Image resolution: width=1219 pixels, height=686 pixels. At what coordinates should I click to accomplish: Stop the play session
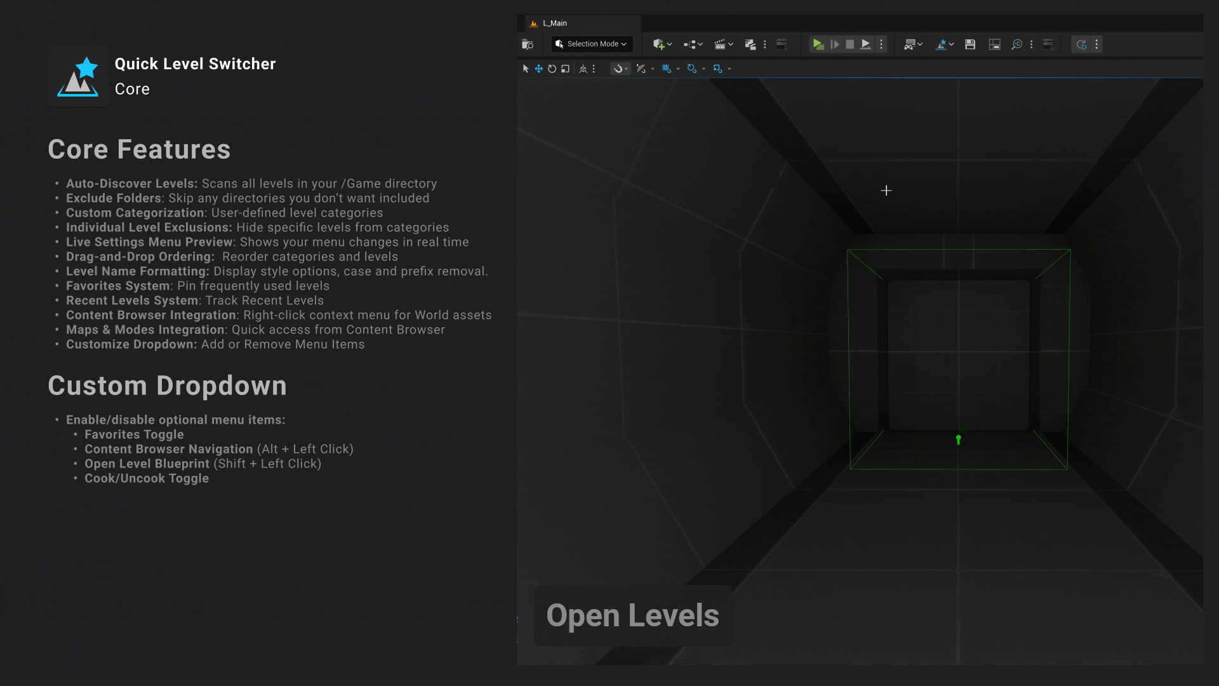tap(849, 44)
